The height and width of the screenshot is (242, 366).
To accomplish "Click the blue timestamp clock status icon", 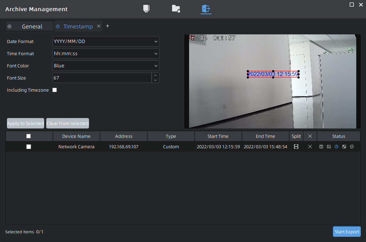I will click(336, 147).
